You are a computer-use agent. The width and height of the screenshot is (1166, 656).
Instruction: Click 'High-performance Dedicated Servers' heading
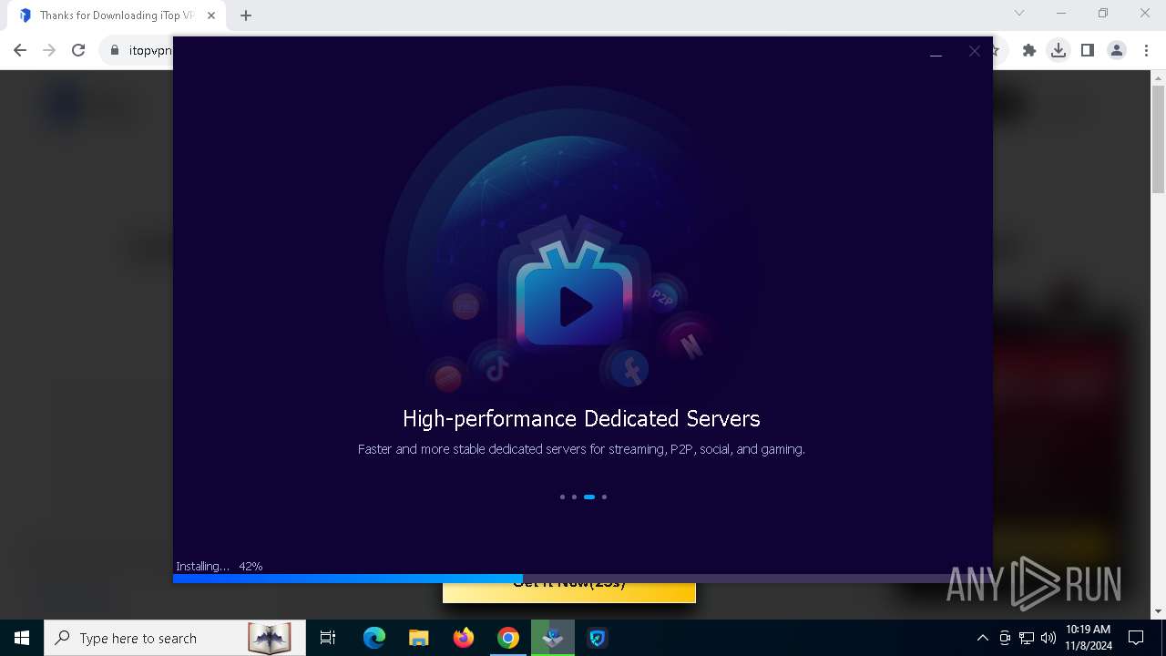coord(581,418)
